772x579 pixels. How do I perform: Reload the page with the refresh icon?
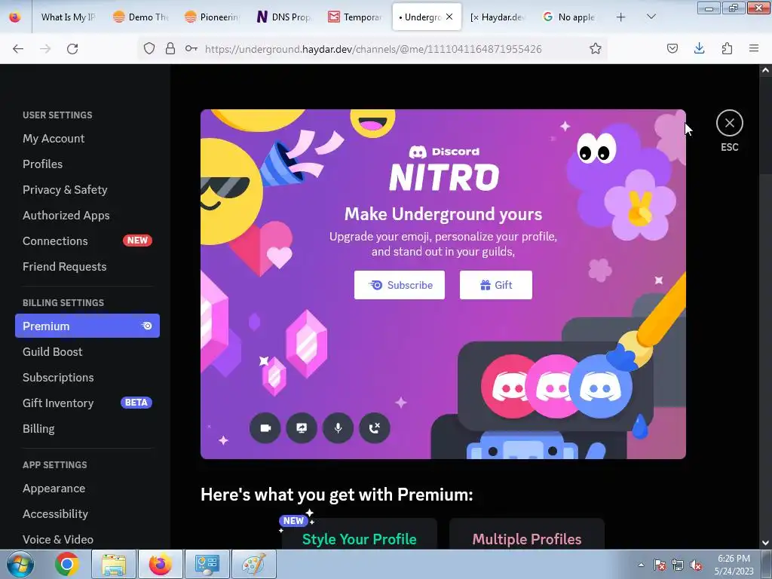tap(72, 49)
